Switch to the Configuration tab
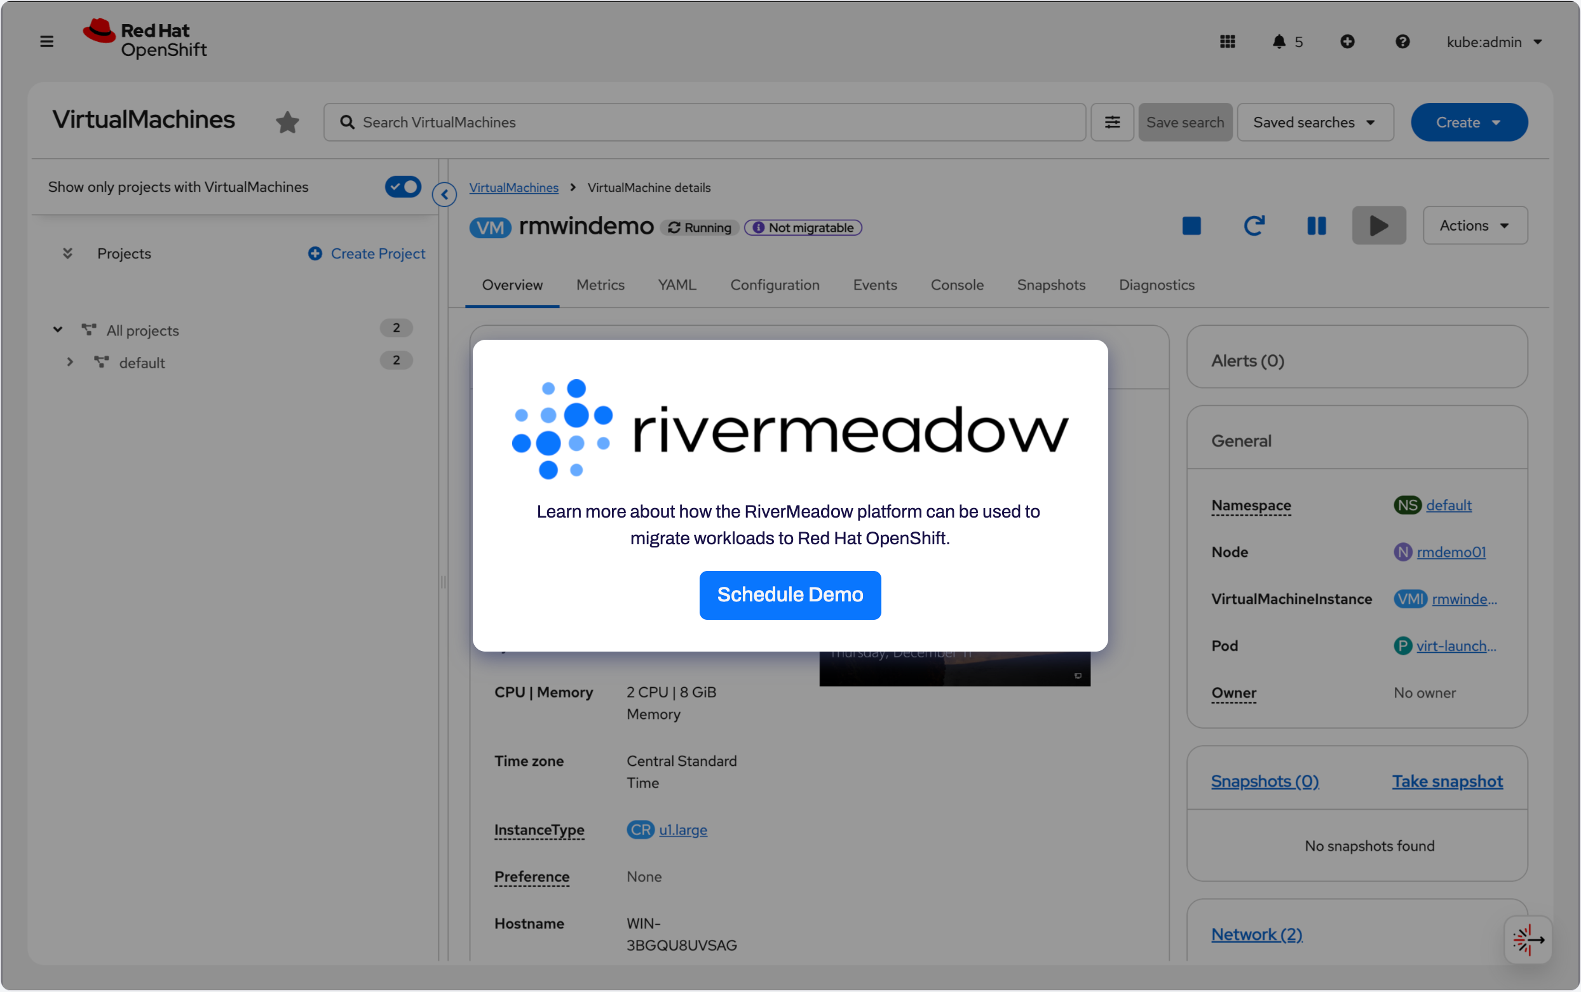The image size is (1581, 992). (x=775, y=285)
